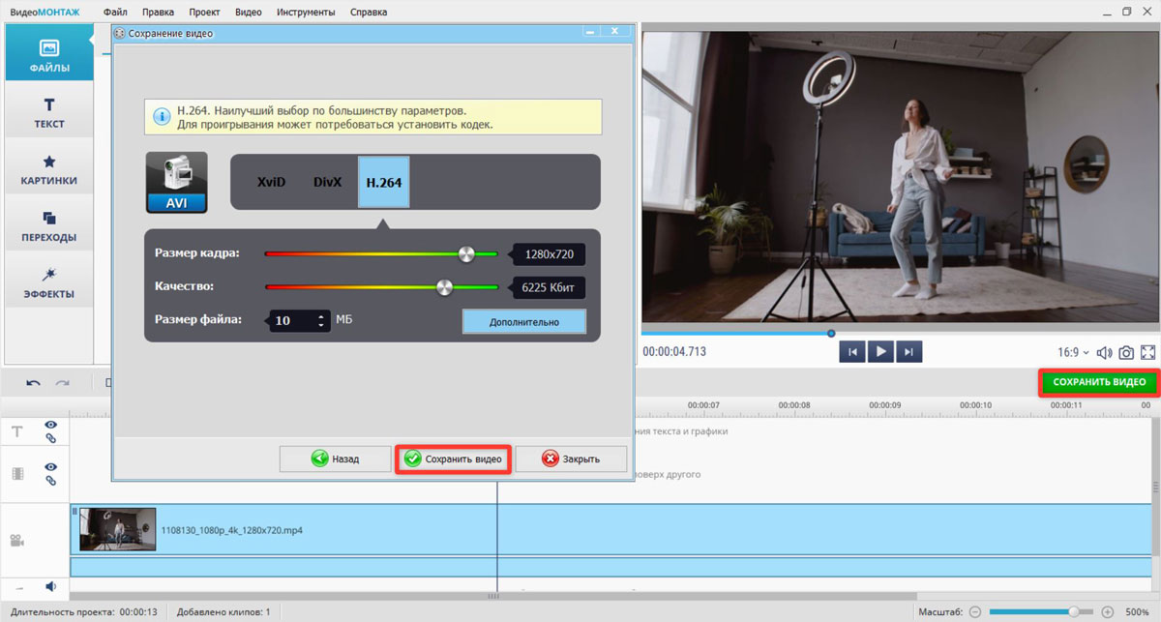1161x622 pixels.
Task: Select the XviD codec tab
Action: (x=271, y=182)
